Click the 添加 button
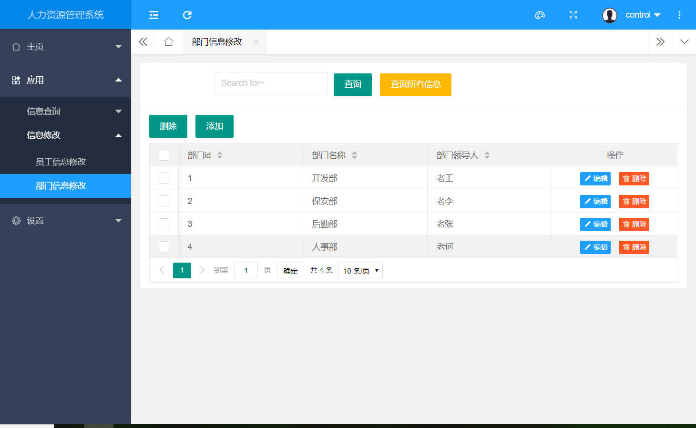Screen dimensions: 696x428 click(215, 126)
